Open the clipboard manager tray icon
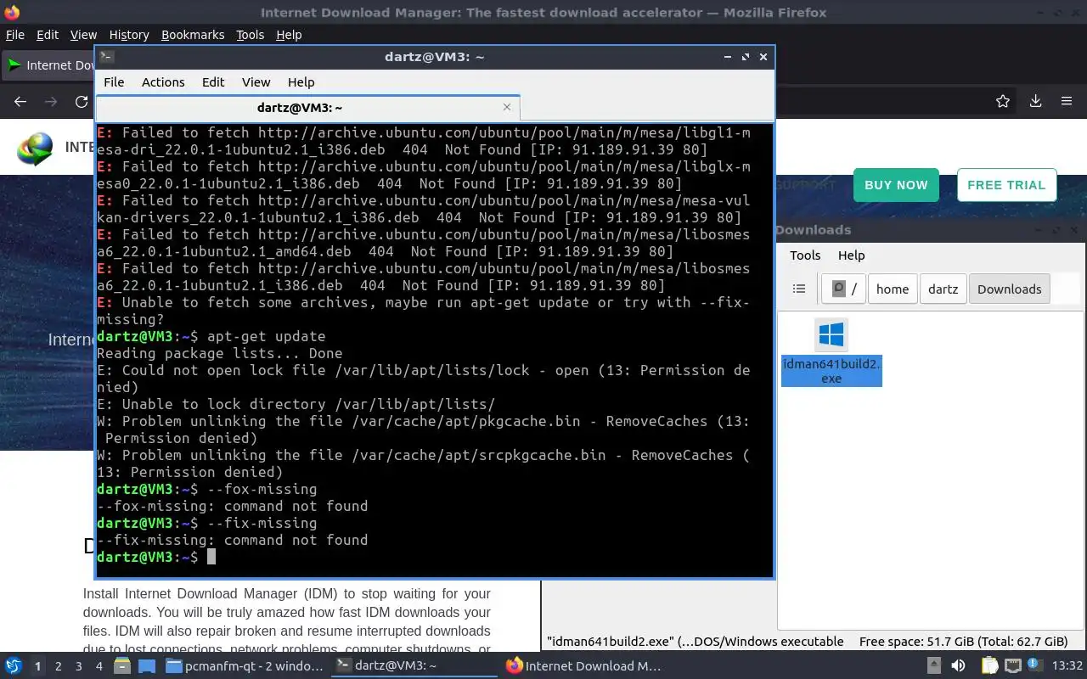 [989, 666]
